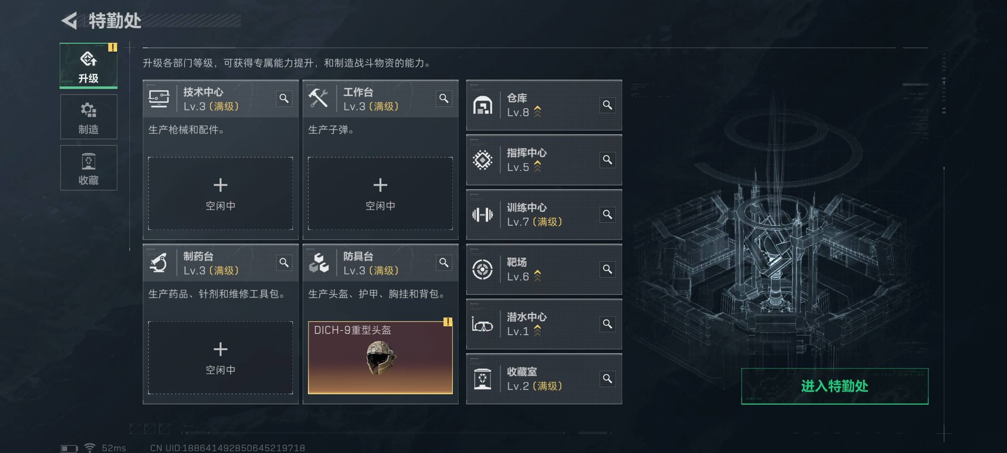The width and height of the screenshot is (1007, 453).
Task: Click the 潜水中心 magnifier icon
Action: tap(608, 324)
